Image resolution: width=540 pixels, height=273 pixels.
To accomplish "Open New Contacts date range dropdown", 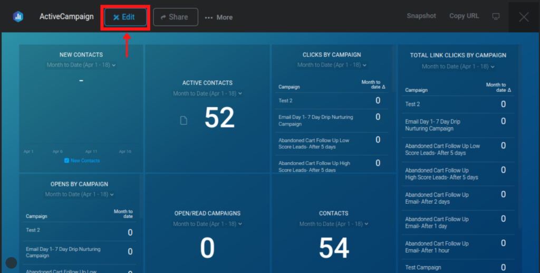I will click(x=81, y=65).
